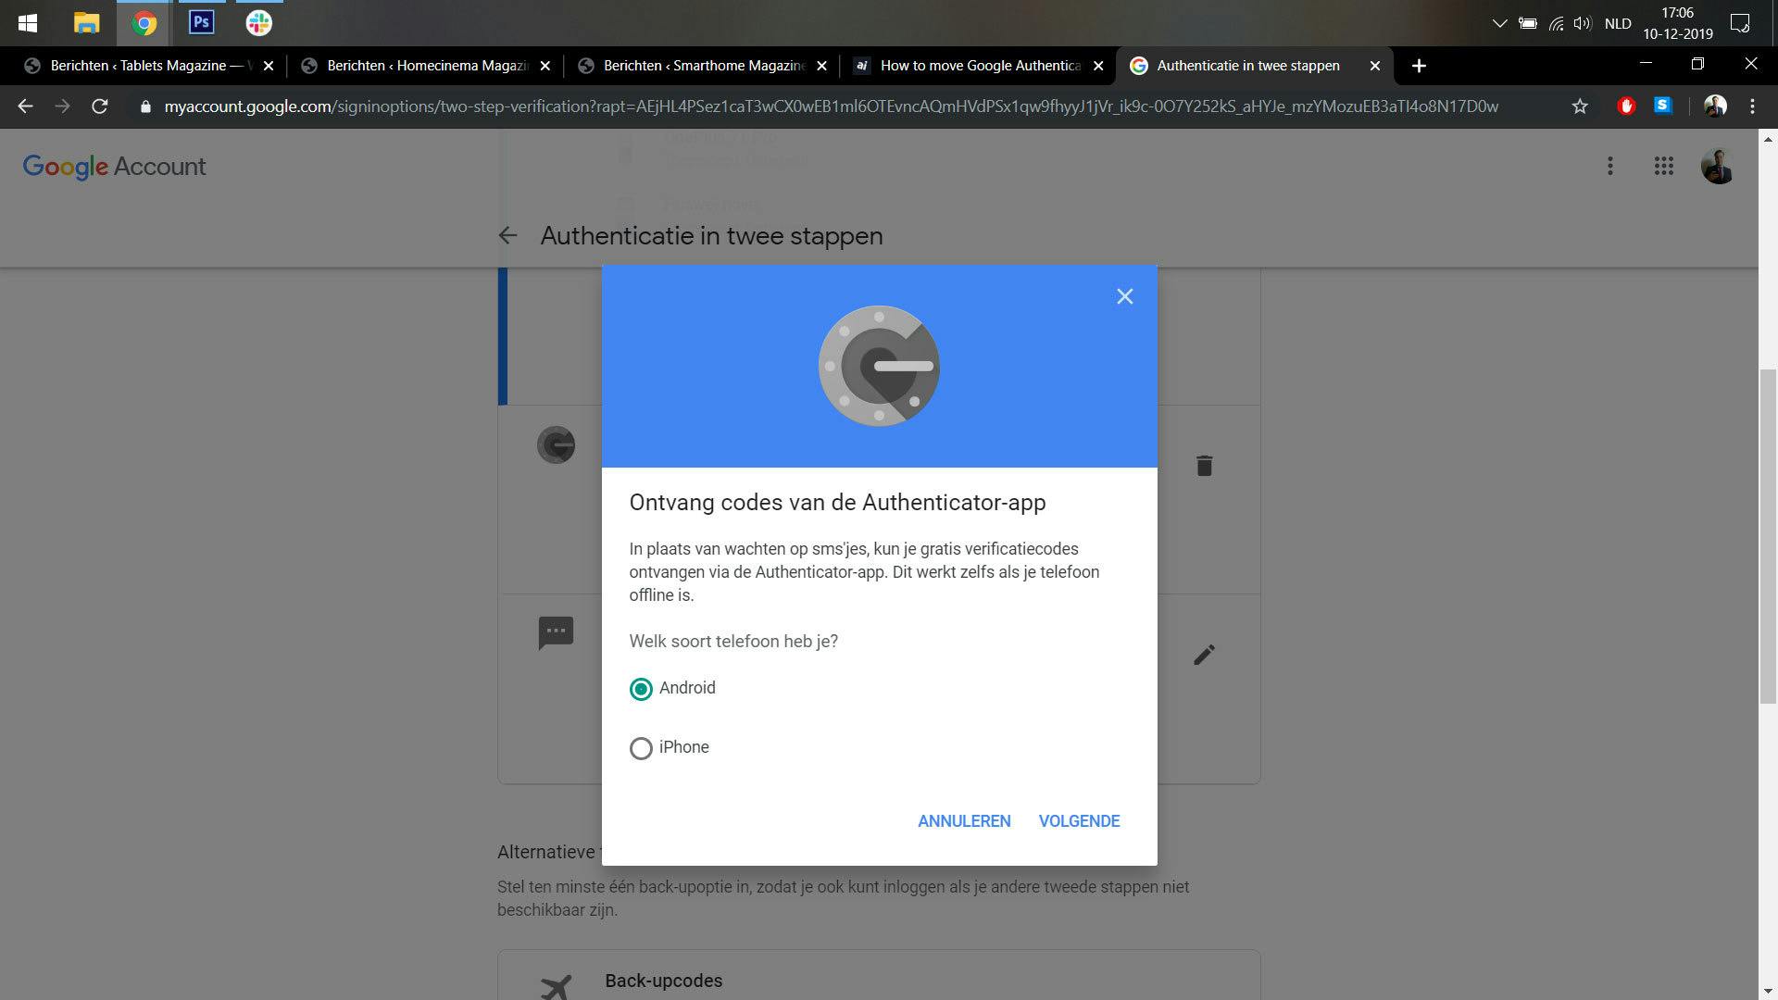This screenshot has width=1778, height=1000.
Task: Click the pencil edit icon
Action: [1204, 656]
